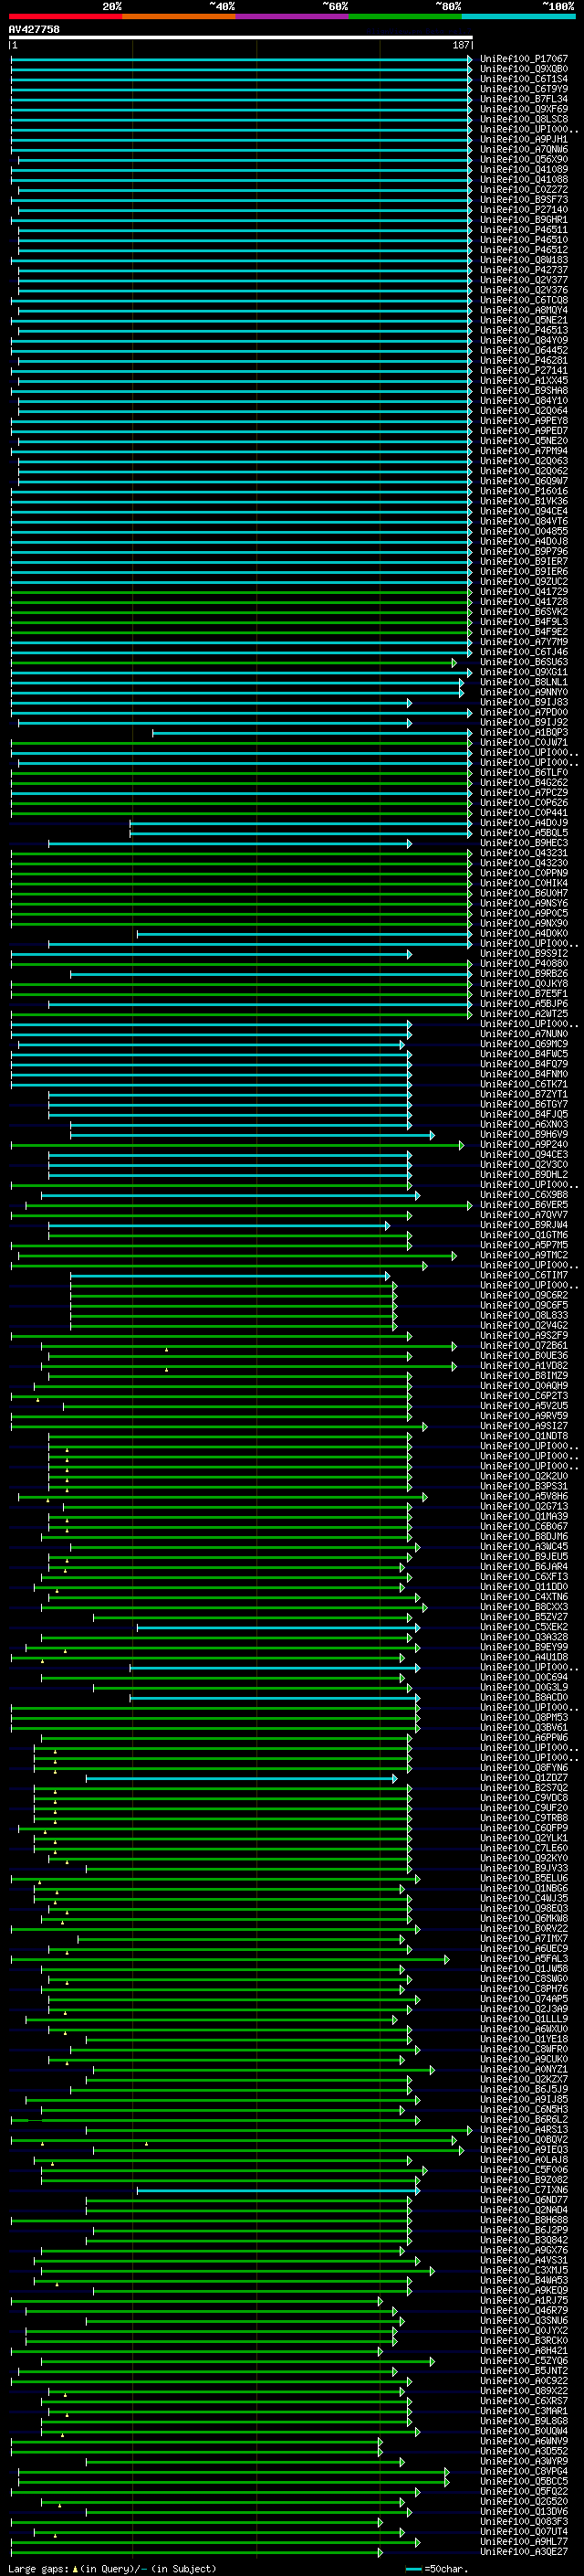
Task: Open hit UniRef100_Q43231
Action: [523, 853]
